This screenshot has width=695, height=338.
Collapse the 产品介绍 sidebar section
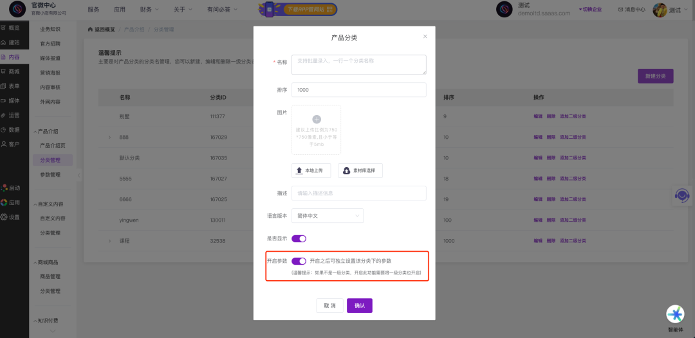pyautogui.click(x=46, y=131)
